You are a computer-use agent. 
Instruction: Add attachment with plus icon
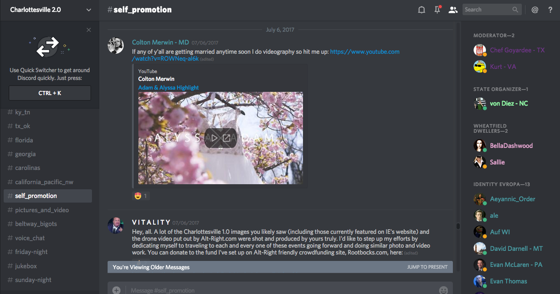click(116, 290)
